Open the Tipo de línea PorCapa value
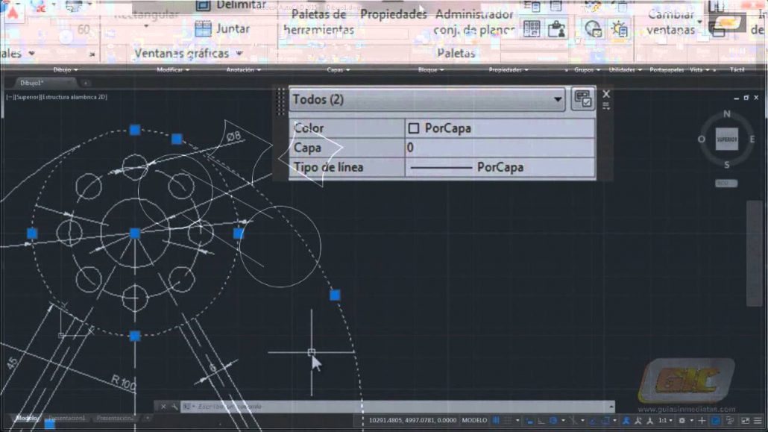This screenshot has height=432, width=768. (500, 167)
